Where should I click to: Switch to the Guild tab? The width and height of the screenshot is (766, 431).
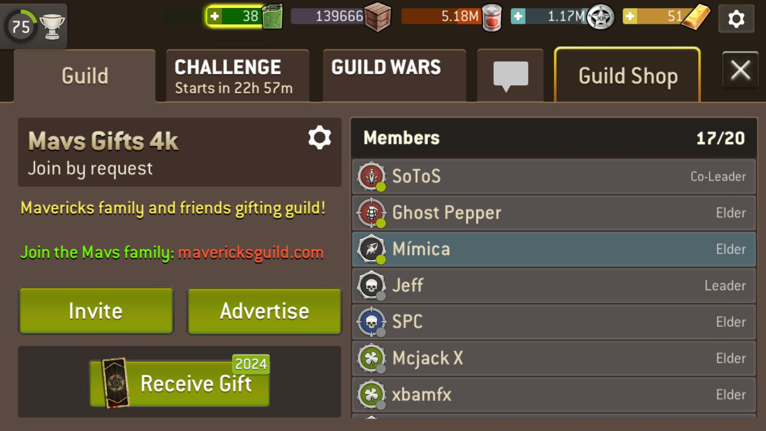[85, 76]
